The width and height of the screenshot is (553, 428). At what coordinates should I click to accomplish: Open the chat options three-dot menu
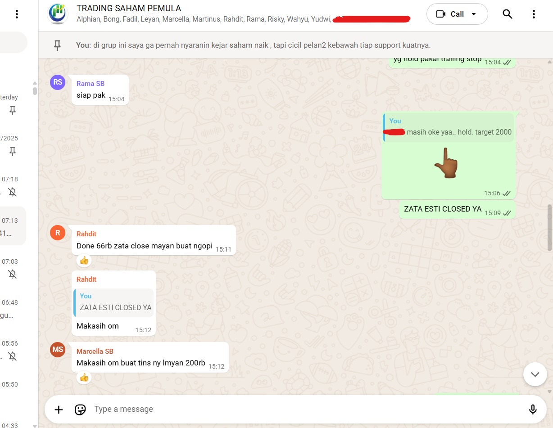point(534,14)
